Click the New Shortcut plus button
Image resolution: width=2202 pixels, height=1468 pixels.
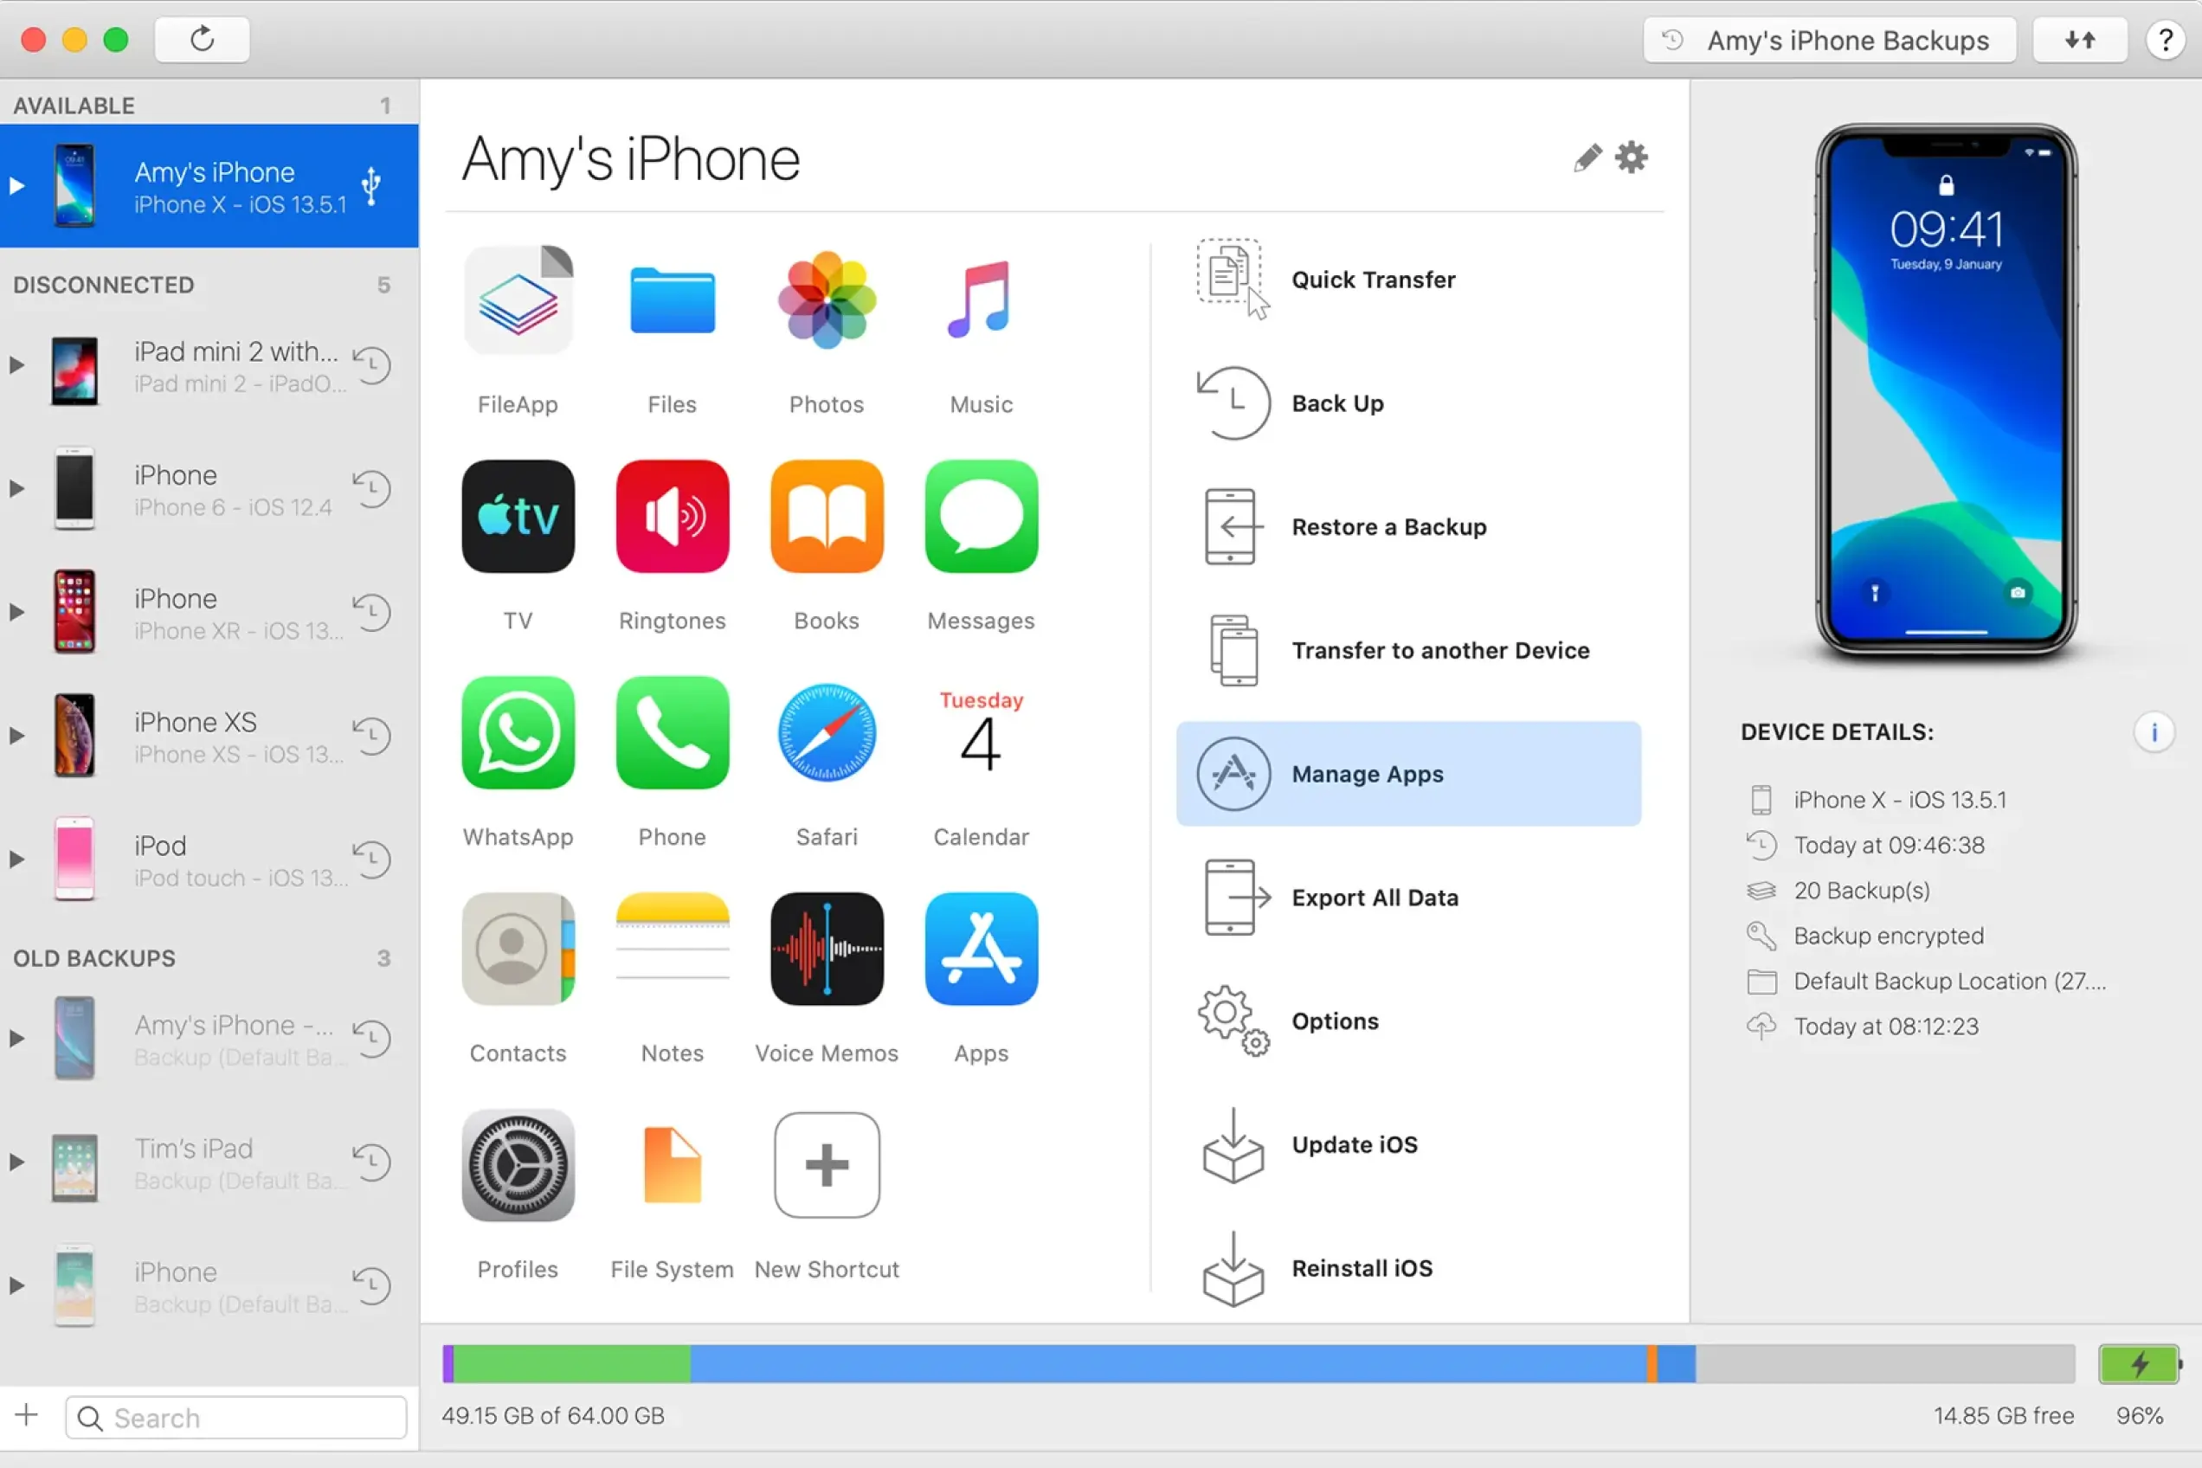(826, 1166)
